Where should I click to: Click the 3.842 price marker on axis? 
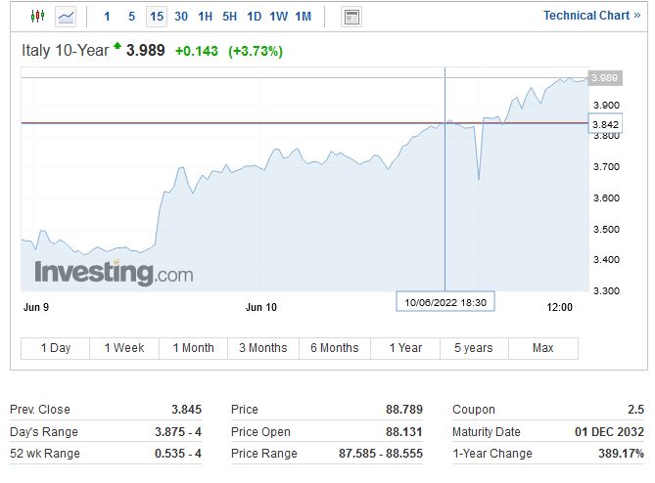coord(604,124)
